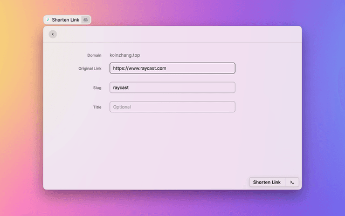Click the Shorten Link tag label

point(65,19)
